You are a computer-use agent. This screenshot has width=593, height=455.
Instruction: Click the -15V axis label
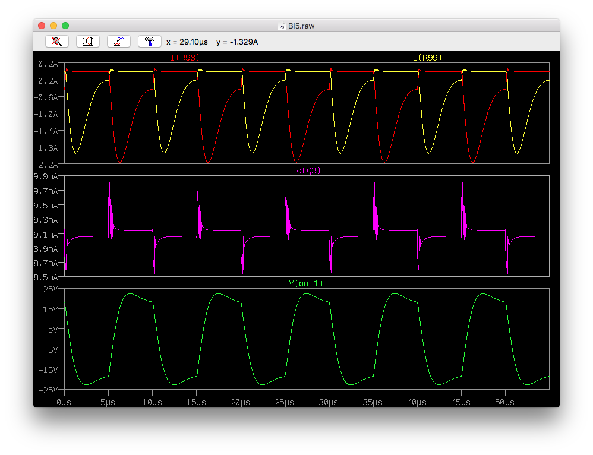[48, 370]
